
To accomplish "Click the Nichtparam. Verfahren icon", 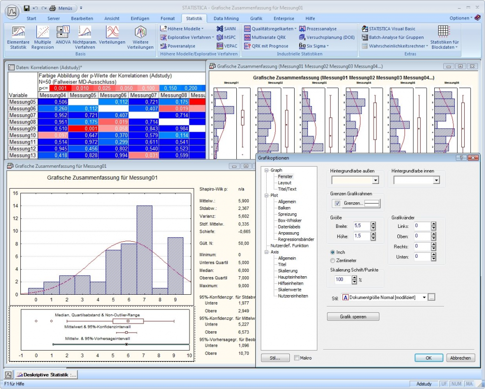I will point(84,37).
